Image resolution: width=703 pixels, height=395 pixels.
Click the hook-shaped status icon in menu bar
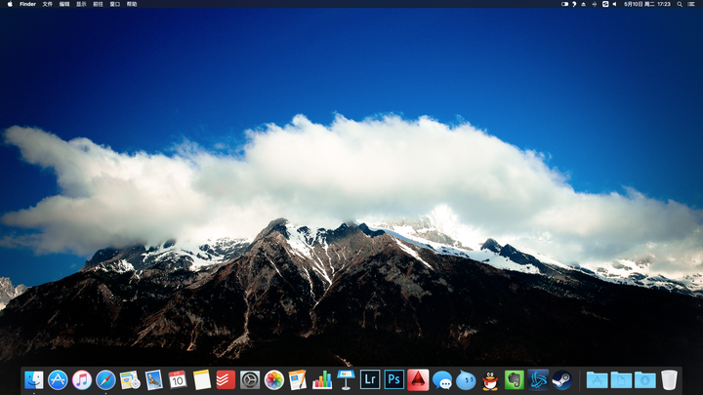coord(574,4)
